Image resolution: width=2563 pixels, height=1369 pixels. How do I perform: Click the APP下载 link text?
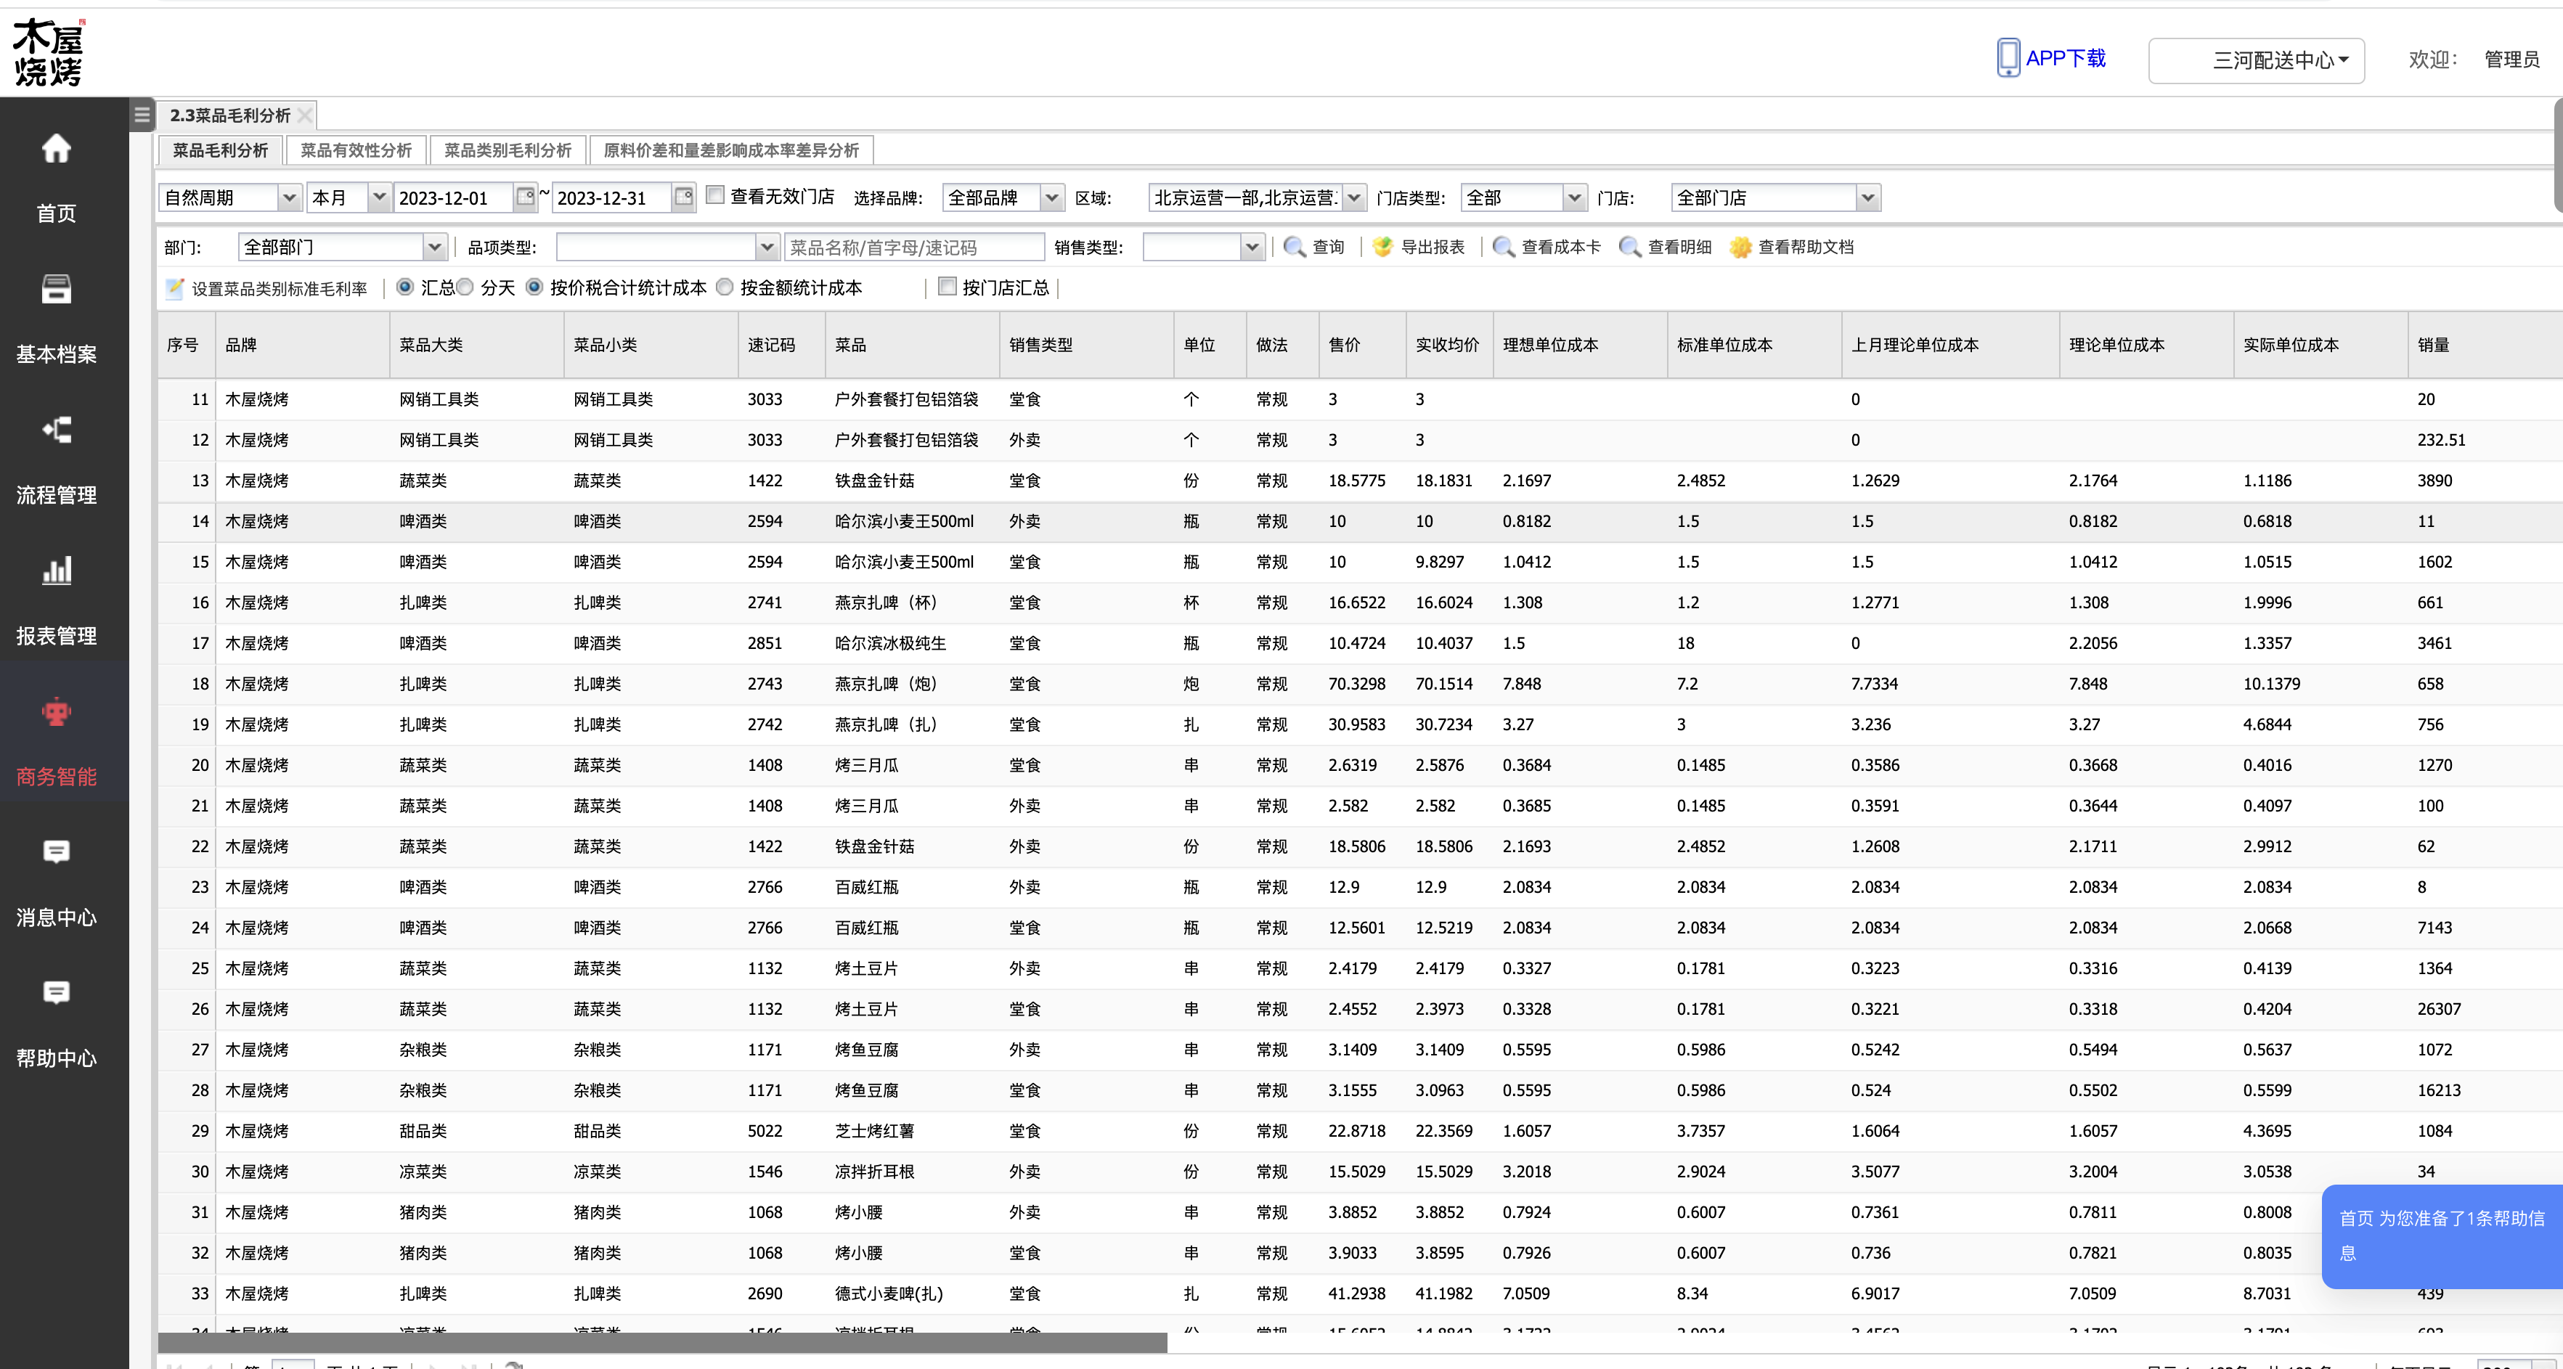[2066, 59]
